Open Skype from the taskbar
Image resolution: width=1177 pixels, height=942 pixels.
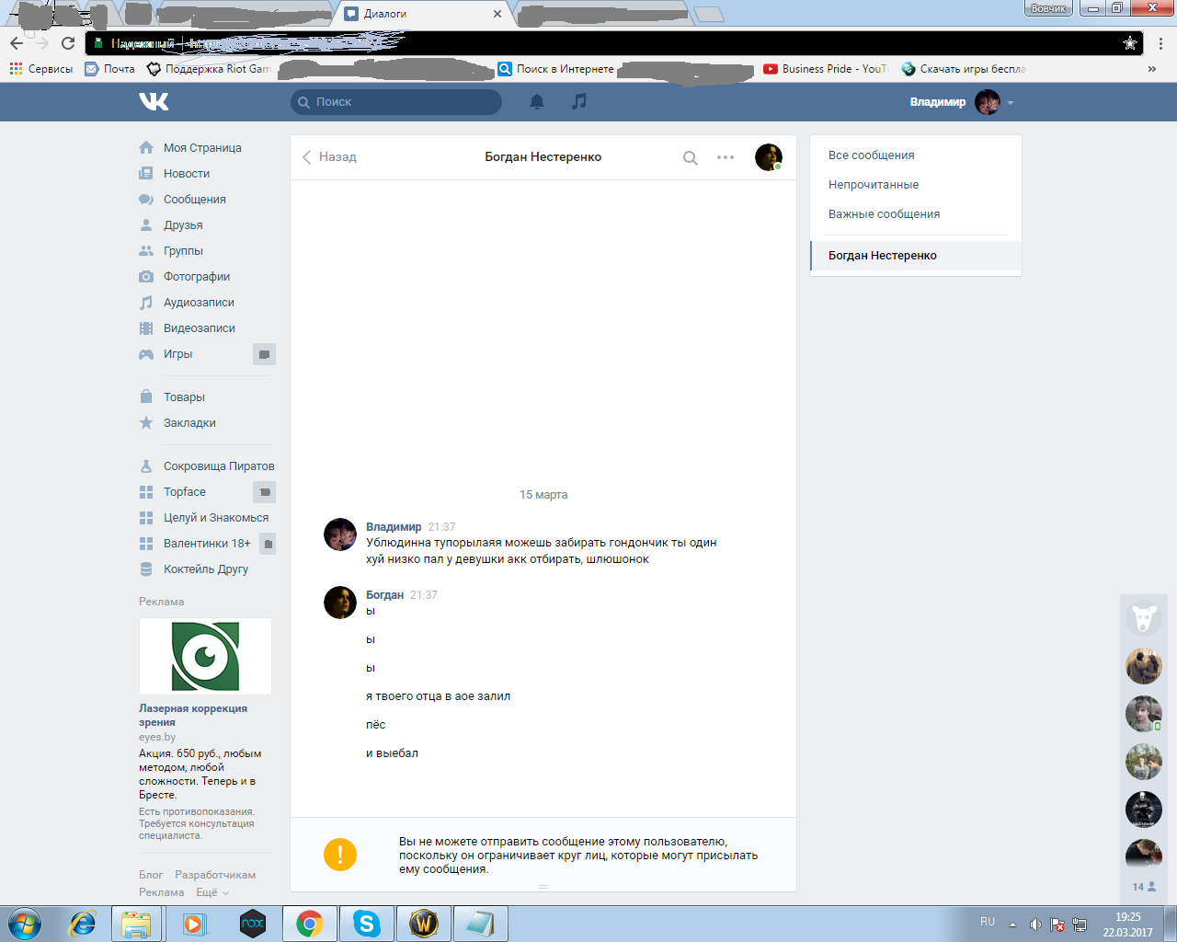click(367, 923)
